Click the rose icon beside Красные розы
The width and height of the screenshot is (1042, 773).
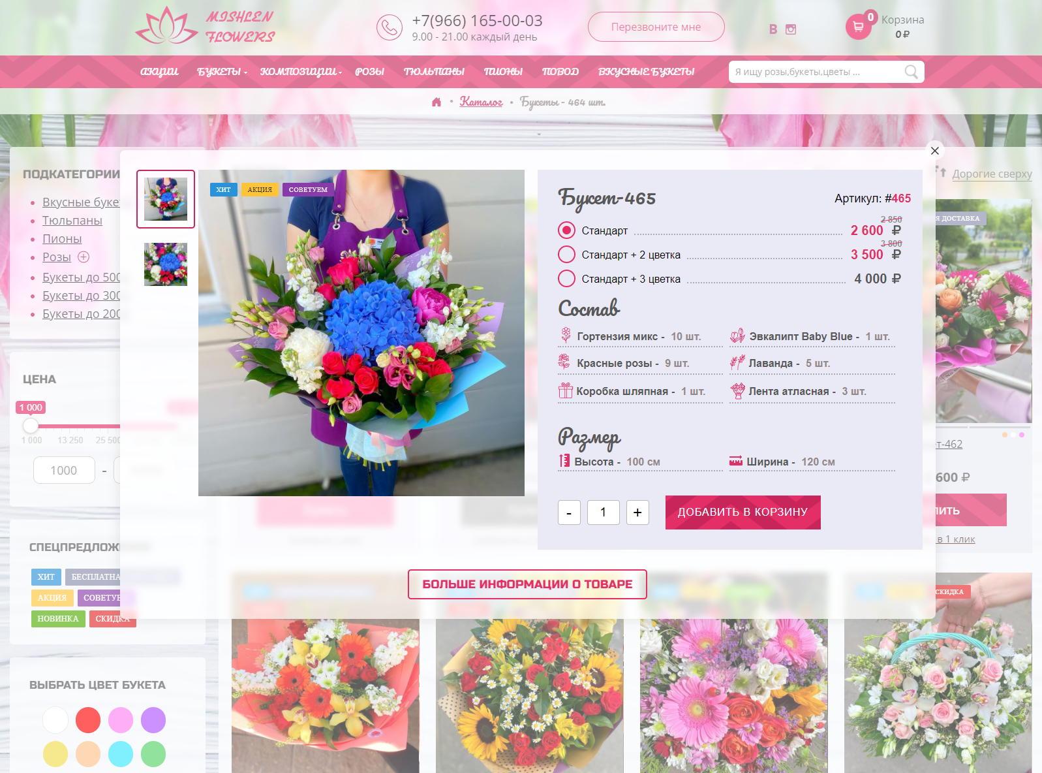[564, 362]
